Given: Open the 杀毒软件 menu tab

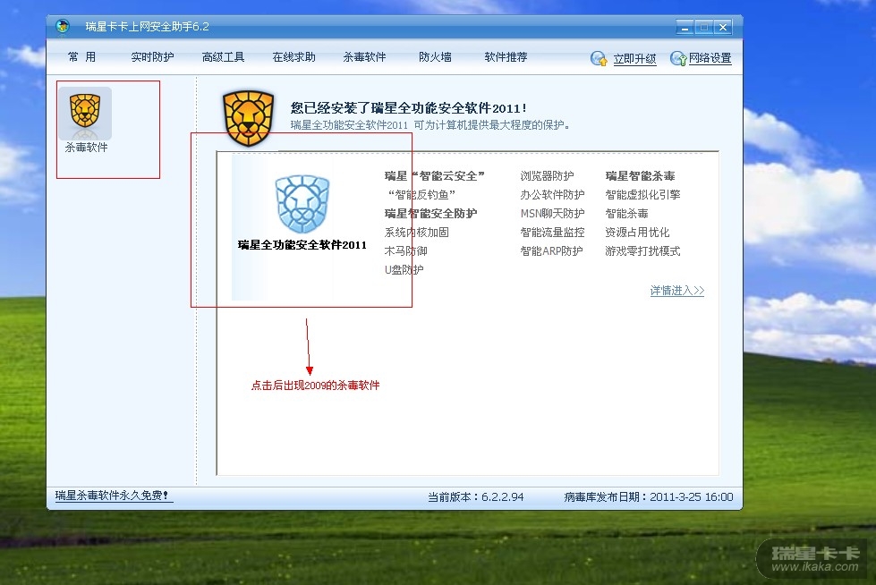Looking at the screenshot, I should pyautogui.click(x=364, y=57).
